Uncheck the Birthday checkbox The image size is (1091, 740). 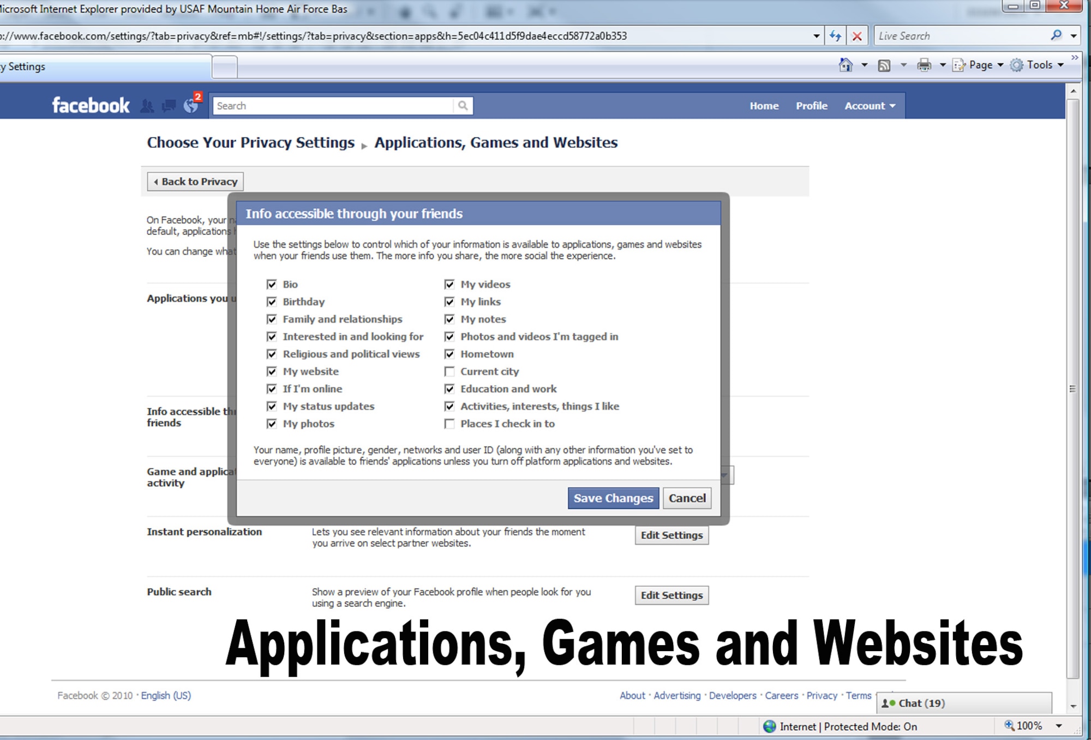pyautogui.click(x=272, y=302)
